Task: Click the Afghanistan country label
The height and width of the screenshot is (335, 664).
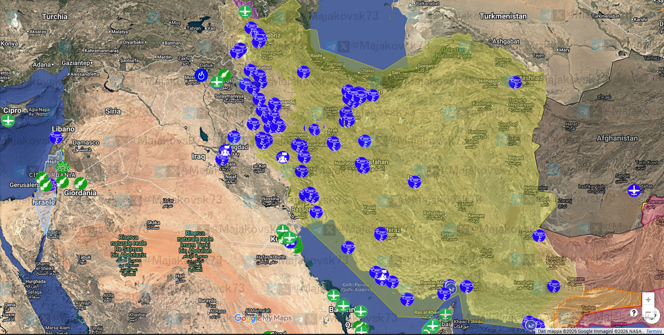Action: pos(617,138)
